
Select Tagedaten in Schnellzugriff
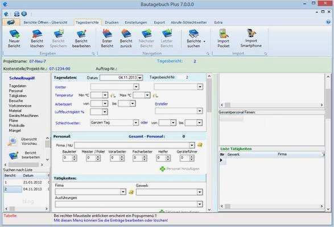(x=18, y=86)
